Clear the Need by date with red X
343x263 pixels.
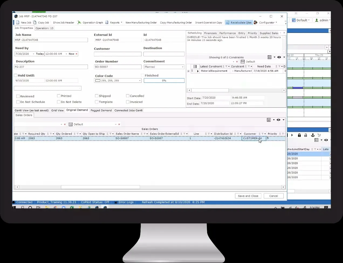[x=76, y=54]
